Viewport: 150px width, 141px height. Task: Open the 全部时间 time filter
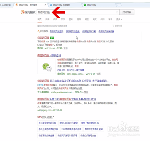tap(117, 26)
